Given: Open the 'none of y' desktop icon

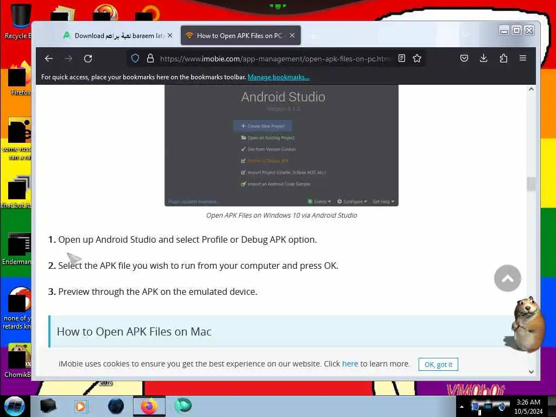Looking at the screenshot, I should point(18,308).
